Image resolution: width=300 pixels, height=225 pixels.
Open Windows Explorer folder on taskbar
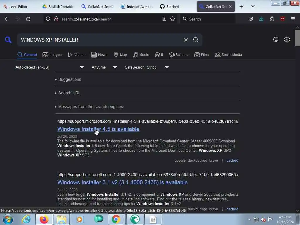click(x=62, y=219)
